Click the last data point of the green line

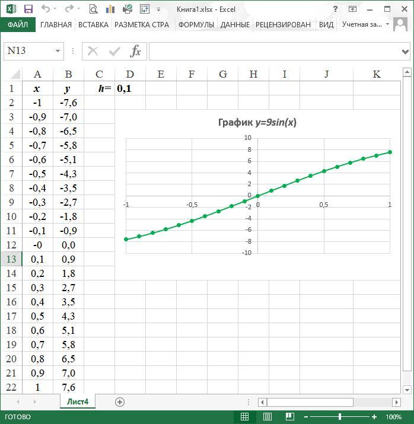pyautogui.click(x=390, y=152)
